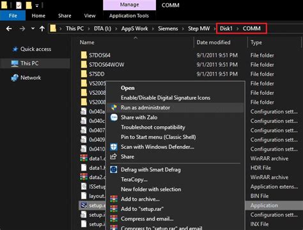Screen dimensions: 303x230
Task: Navigate to Siemens in breadcrumb
Action: point(168,29)
